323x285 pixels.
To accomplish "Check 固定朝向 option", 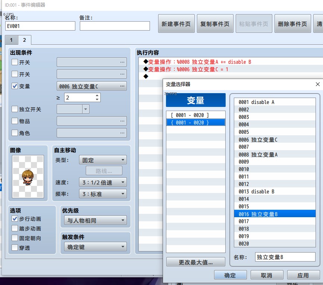I will pos(15,238).
